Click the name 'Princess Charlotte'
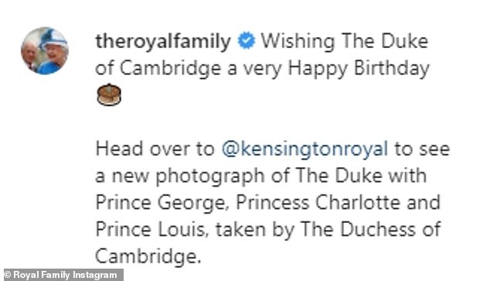The image size is (490, 281). (318, 203)
